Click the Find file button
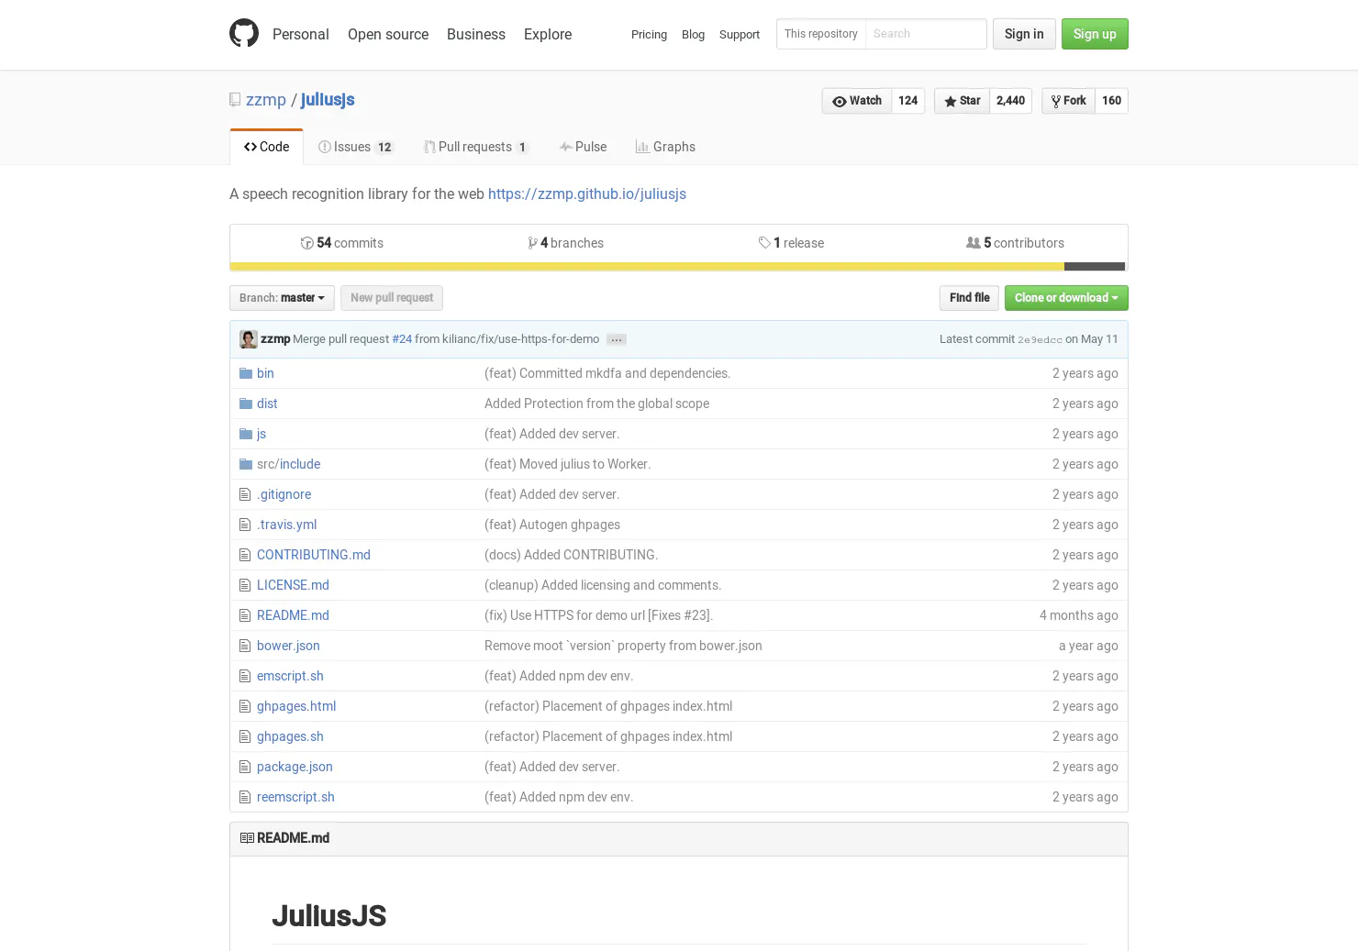1358x951 pixels. pyautogui.click(x=969, y=298)
